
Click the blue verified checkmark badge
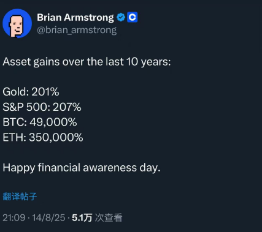[x=121, y=17]
